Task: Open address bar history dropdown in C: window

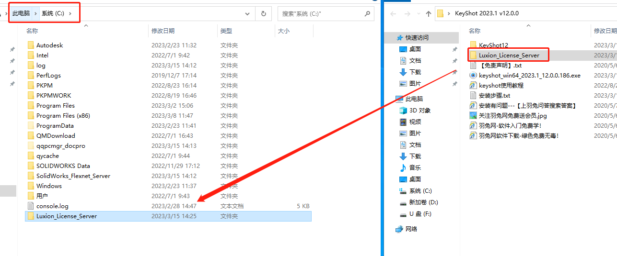Action: pos(247,13)
